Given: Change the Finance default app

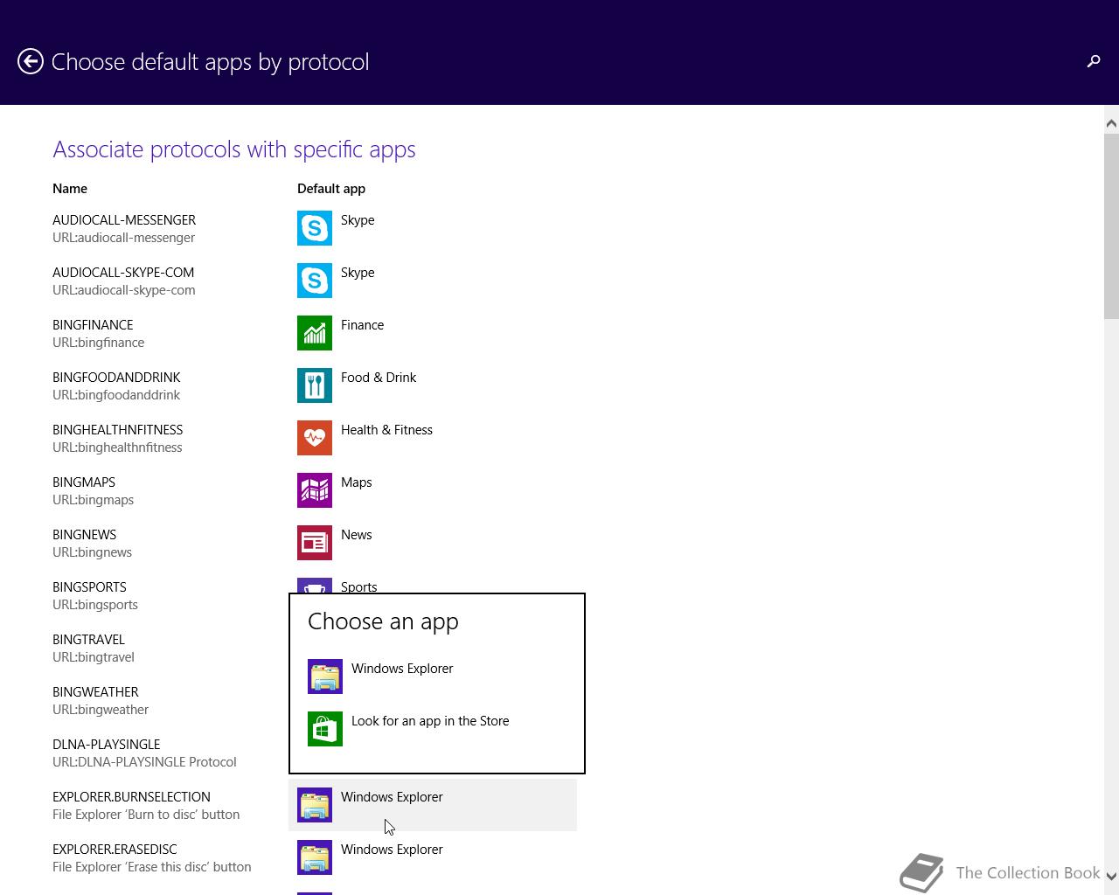Looking at the screenshot, I should coord(433,333).
